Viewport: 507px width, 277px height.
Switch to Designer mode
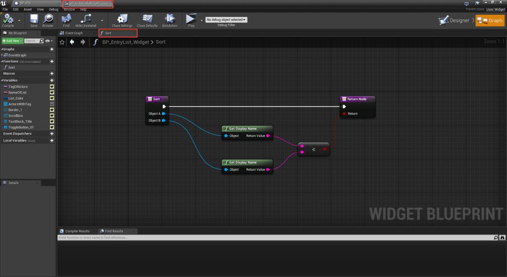[454, 20]
